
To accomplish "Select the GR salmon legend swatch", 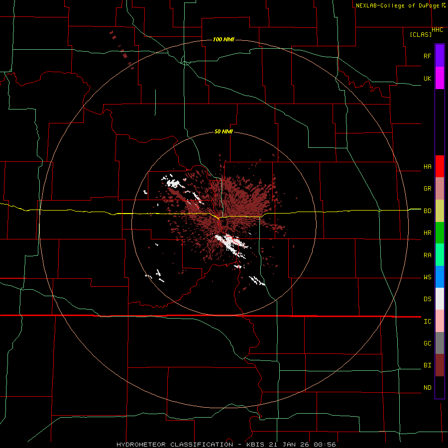I will coord(440,189).
